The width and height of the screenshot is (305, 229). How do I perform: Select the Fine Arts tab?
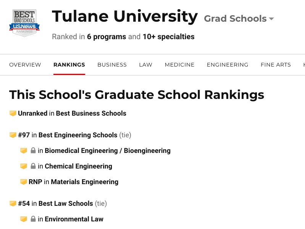click(x=276, y=65)
